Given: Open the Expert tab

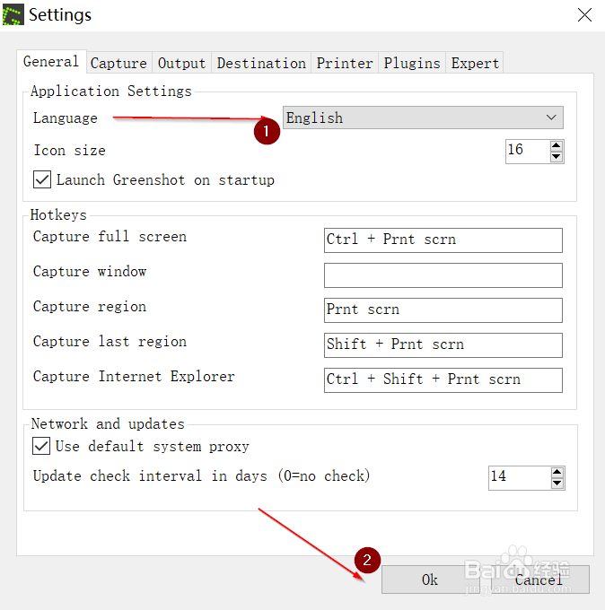Looking at the screenshot, I should [475, 63].
